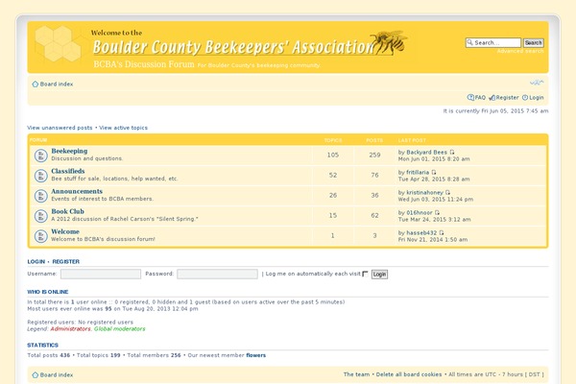Focus the Search text field
576x384 pixels.
pos(493,42)
